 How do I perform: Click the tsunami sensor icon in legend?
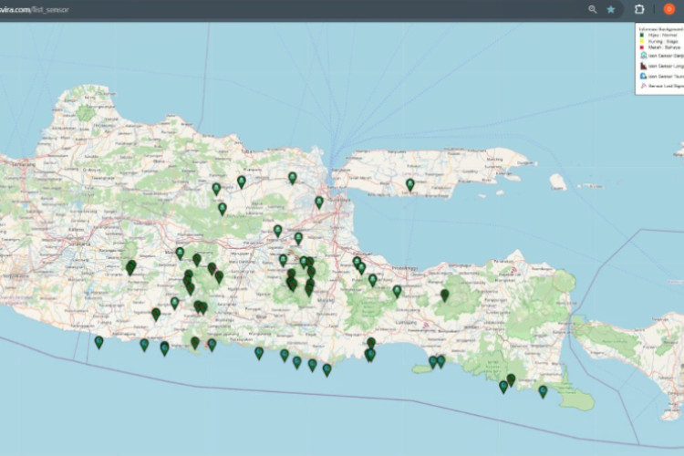click(644, 78)
